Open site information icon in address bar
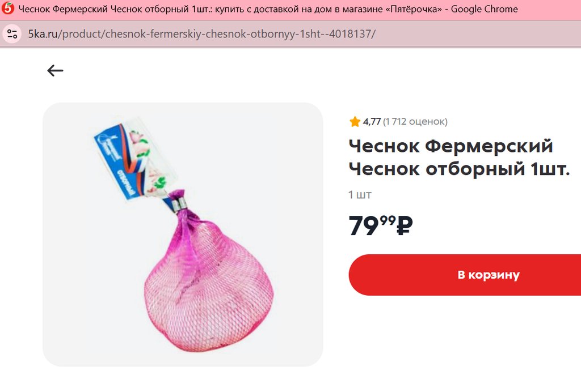This screenshot has height=371, width=581. 12,34
